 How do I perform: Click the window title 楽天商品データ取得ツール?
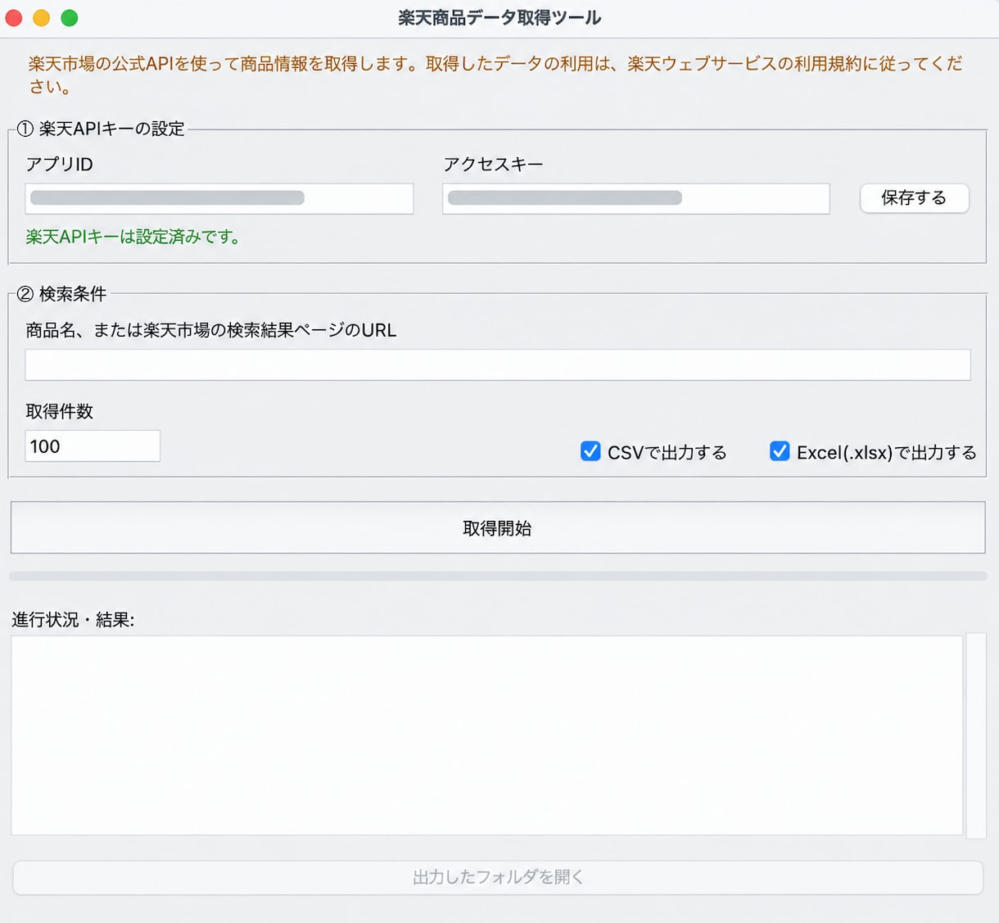499,18
